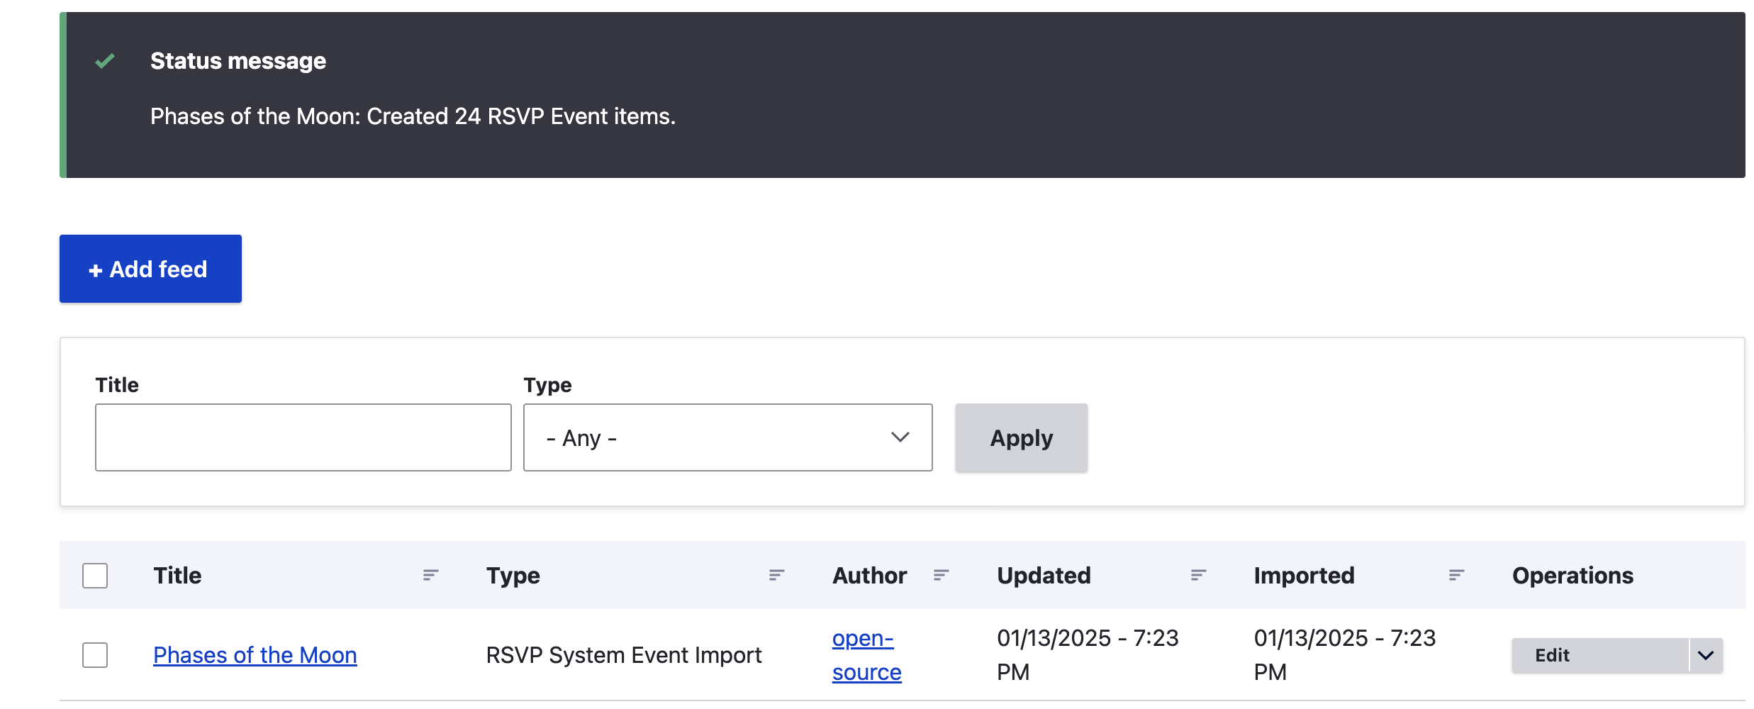1754x709 pixels.
Task: Expand the operations dropdown arrow beside Edit
Action: click(x=1706, y=655)
